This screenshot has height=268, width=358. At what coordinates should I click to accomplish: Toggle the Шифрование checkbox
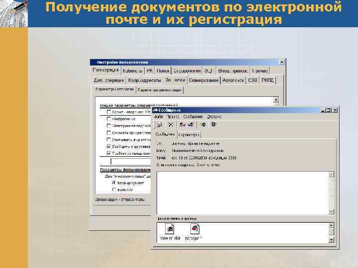click(x=109, y=119)
